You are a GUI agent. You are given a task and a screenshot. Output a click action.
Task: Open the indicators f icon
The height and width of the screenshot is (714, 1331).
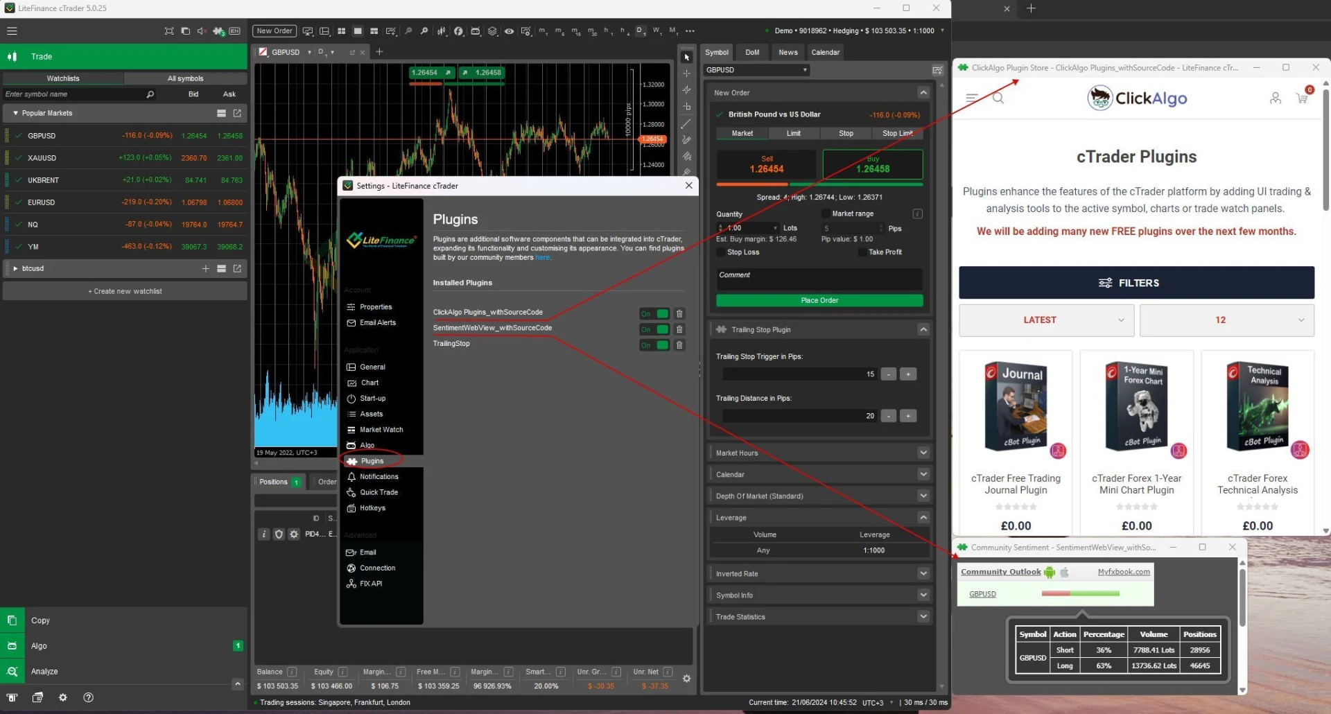(458, 31)
